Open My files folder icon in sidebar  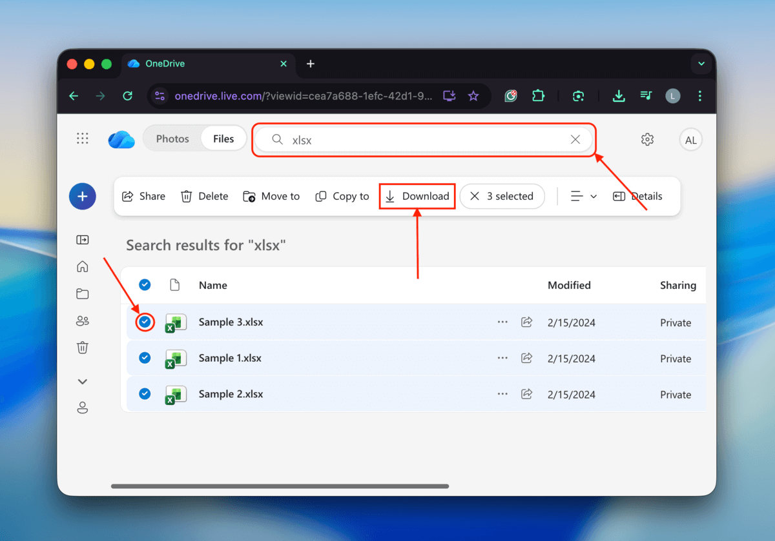(x=82, y=293)
